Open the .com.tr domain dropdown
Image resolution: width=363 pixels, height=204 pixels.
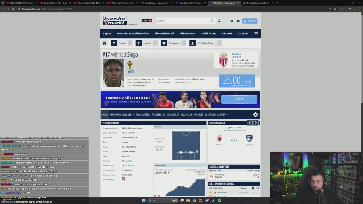tap(132, 24)
